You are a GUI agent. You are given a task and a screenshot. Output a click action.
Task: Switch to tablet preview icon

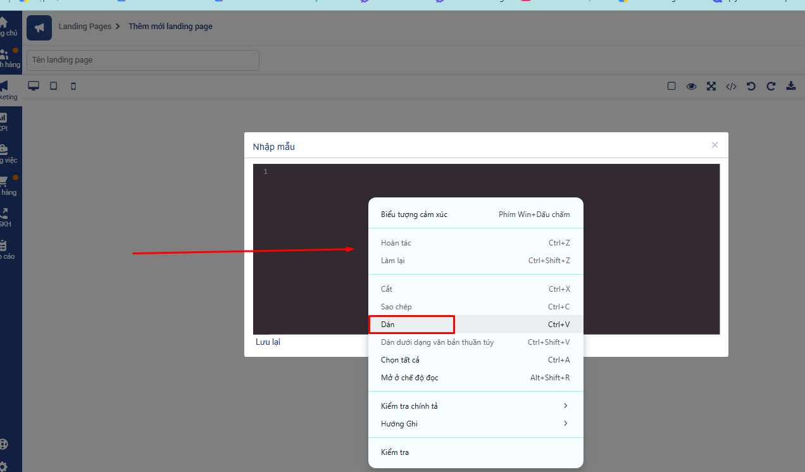(x=54, y=86)
